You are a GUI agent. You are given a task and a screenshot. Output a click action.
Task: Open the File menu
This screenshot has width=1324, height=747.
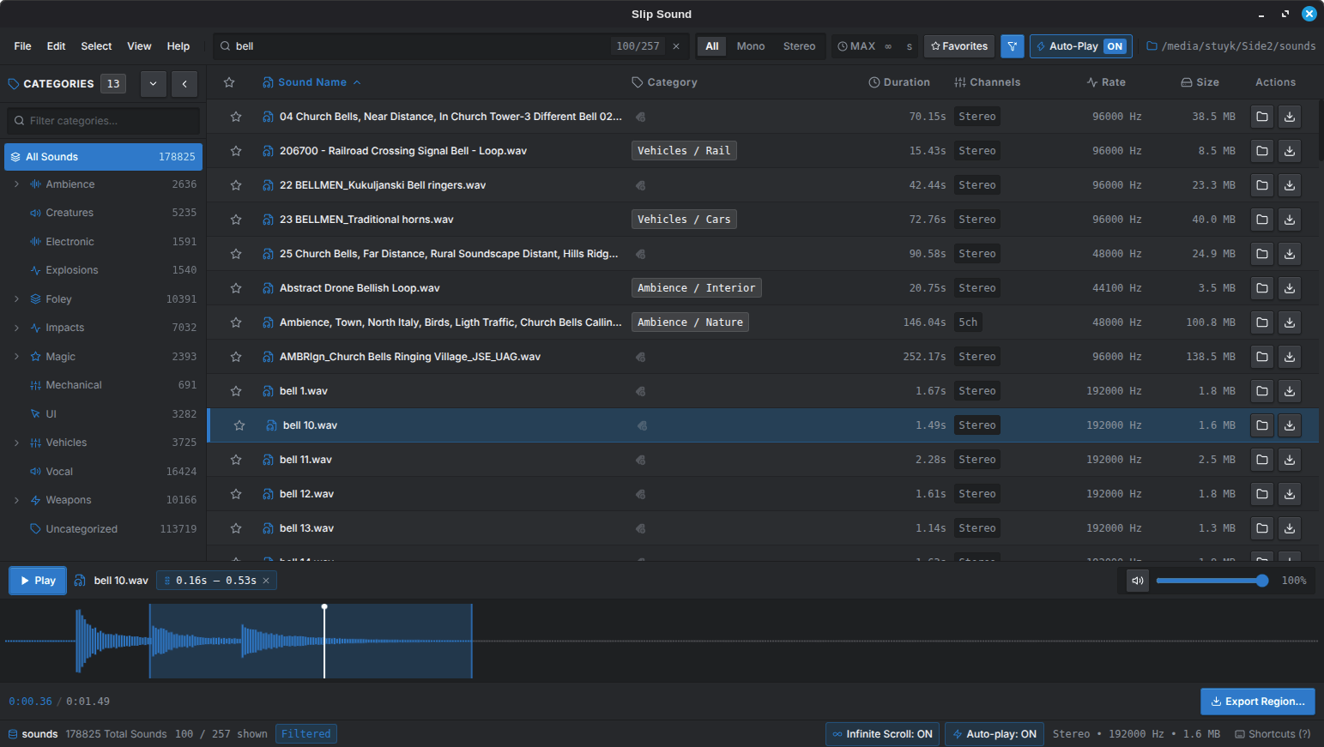(x=23, y=46)
